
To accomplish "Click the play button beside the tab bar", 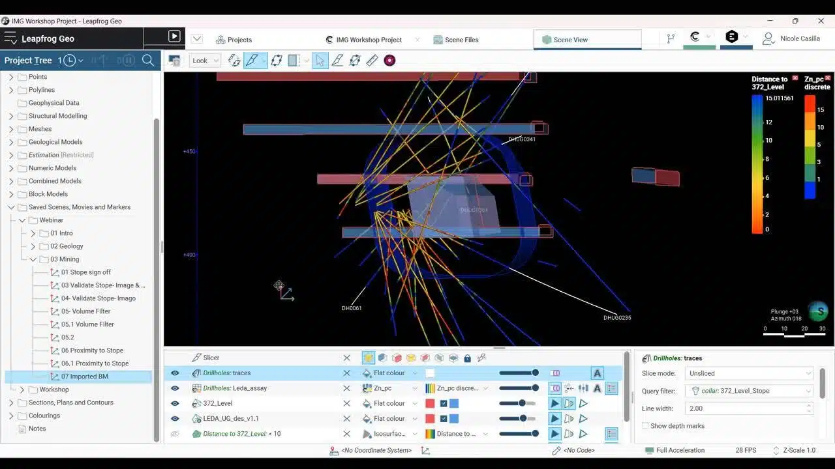I will (x=174, y=36).
